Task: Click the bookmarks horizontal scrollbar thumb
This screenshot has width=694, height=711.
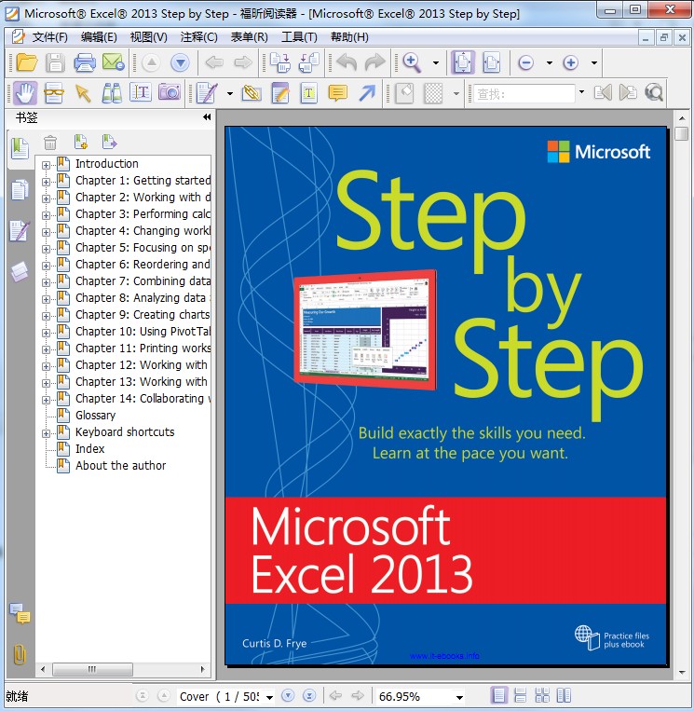Action: tap(92, 669)
